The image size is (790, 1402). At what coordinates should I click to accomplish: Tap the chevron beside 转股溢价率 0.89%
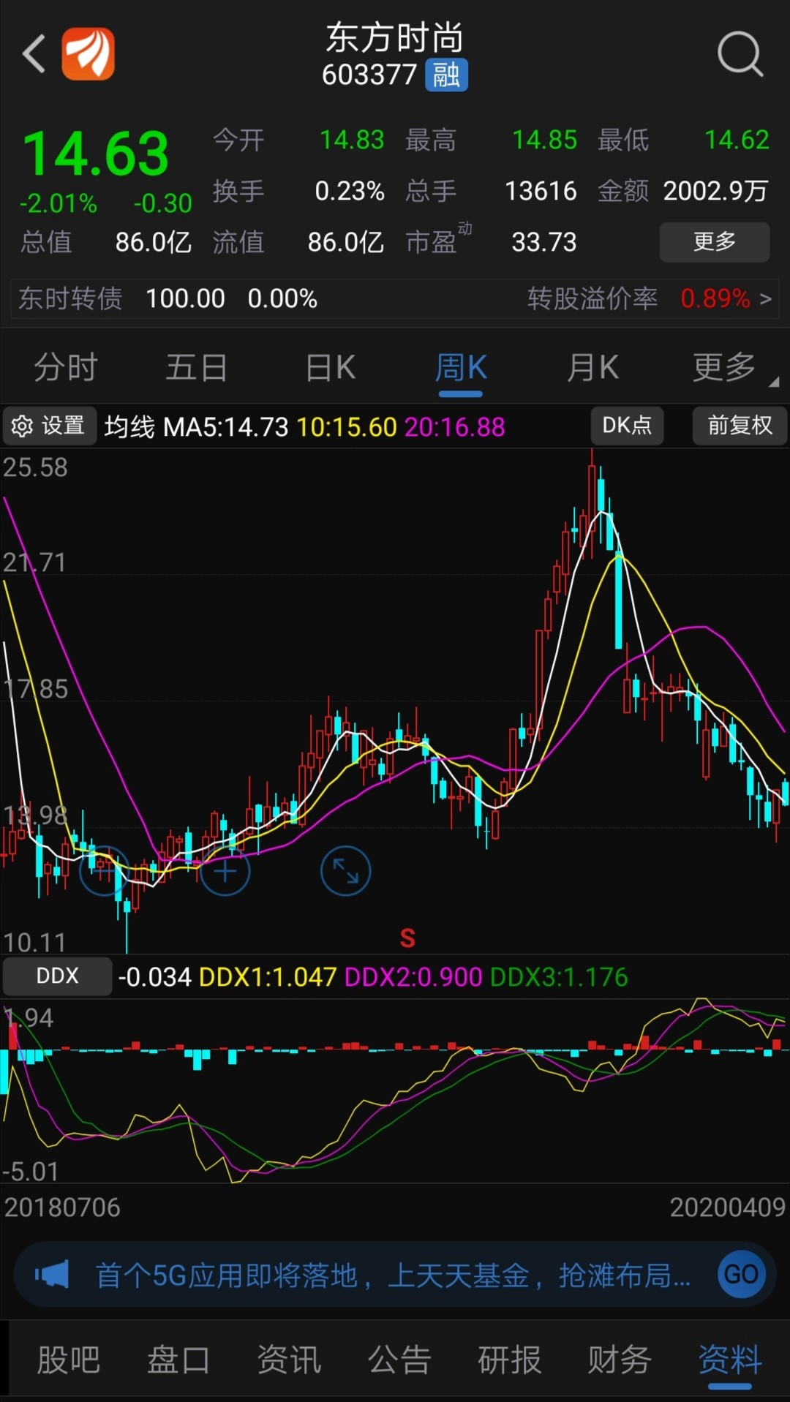tap(765, 298)
